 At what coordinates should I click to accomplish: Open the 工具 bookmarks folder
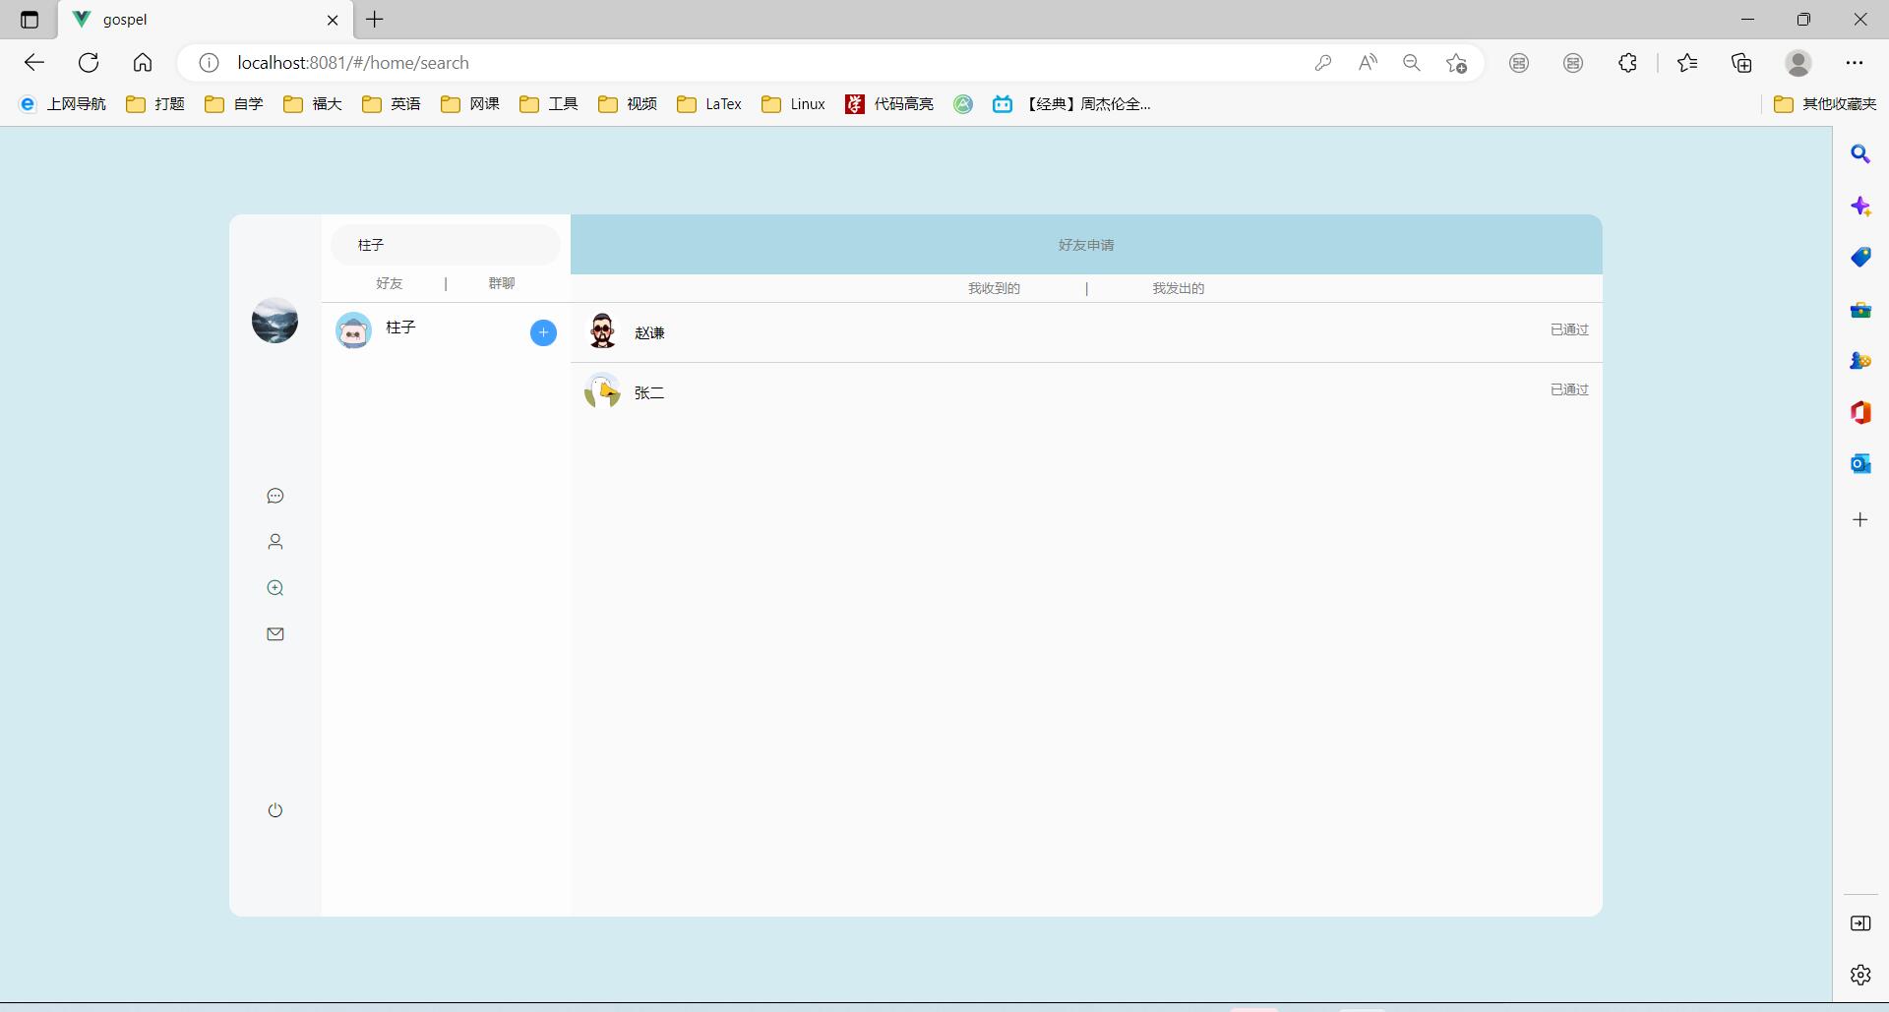549,104
